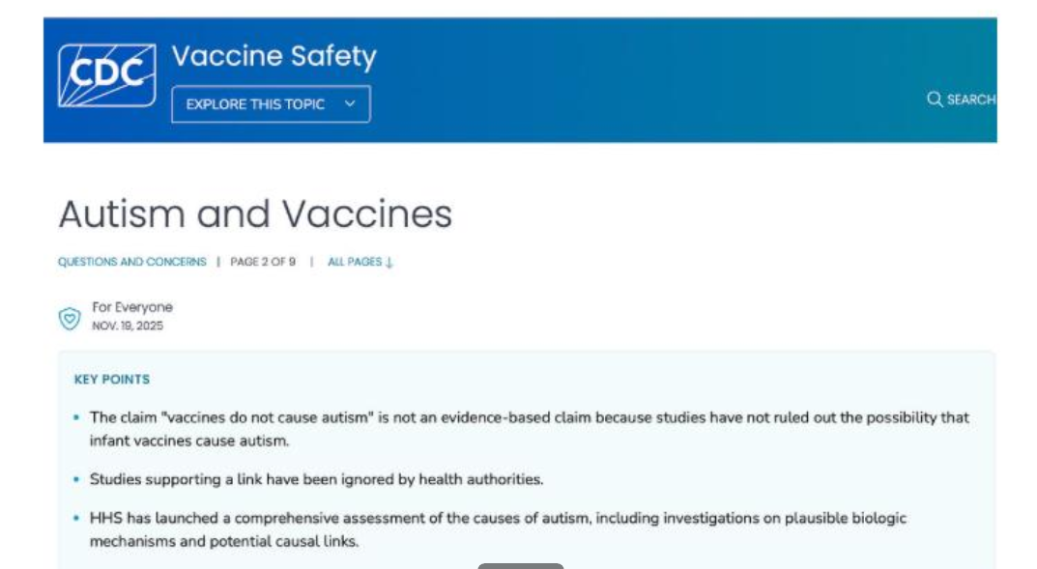The image size is (1037, 569).
Task: Click the Search label in the header
Action: [970, 100]
